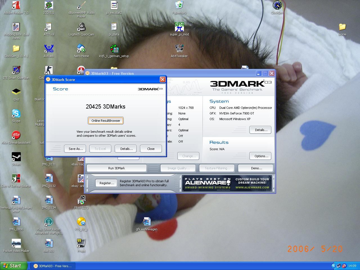Click the Register... button
This screenshot has height=270, width=360.
point(107,183)
